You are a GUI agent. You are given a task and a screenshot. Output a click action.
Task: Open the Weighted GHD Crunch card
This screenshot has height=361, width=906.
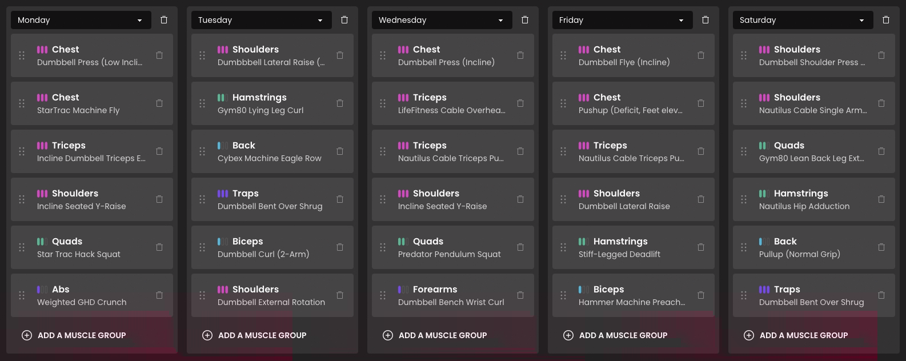click(x=91, y=296)
